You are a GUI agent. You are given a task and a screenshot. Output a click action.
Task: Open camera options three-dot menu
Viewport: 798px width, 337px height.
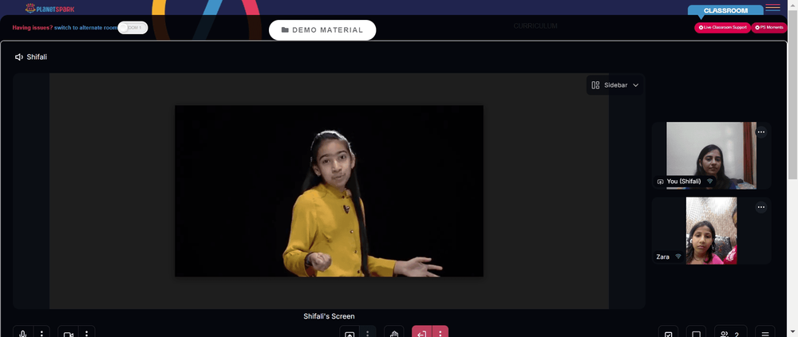(86, 332)
